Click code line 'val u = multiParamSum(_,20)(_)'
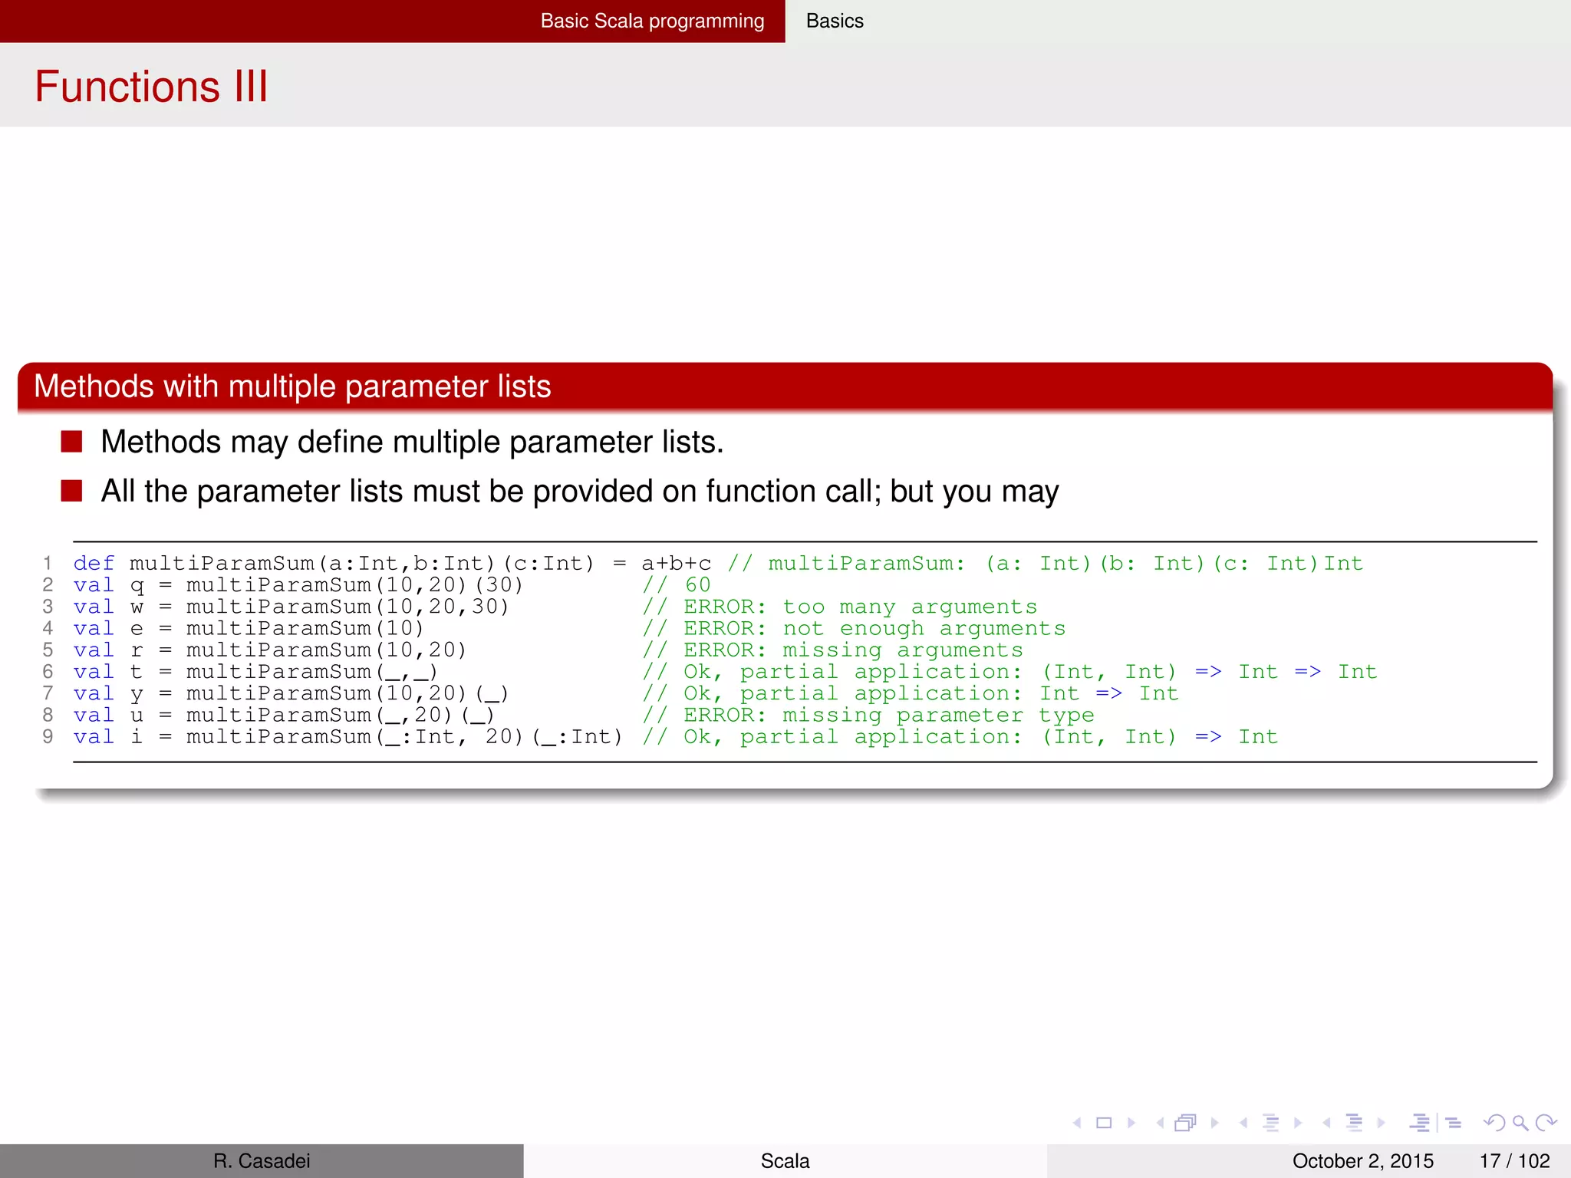Viewport: 1571px width, 1178px height. [284, 715]
